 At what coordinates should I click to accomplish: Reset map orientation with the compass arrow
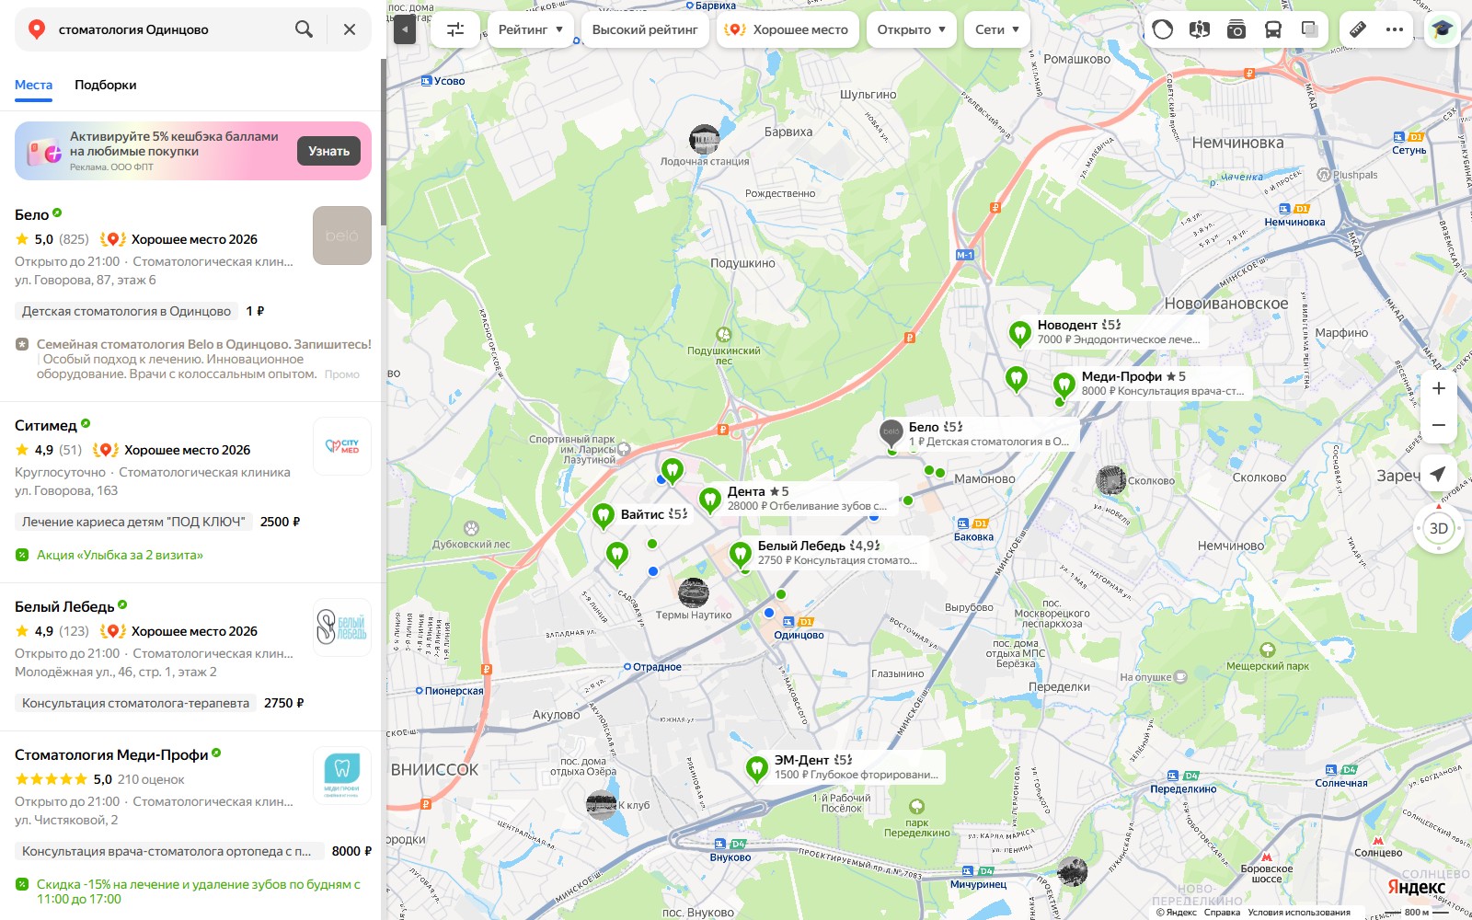pyautogui.click(x=1439, y=507)
